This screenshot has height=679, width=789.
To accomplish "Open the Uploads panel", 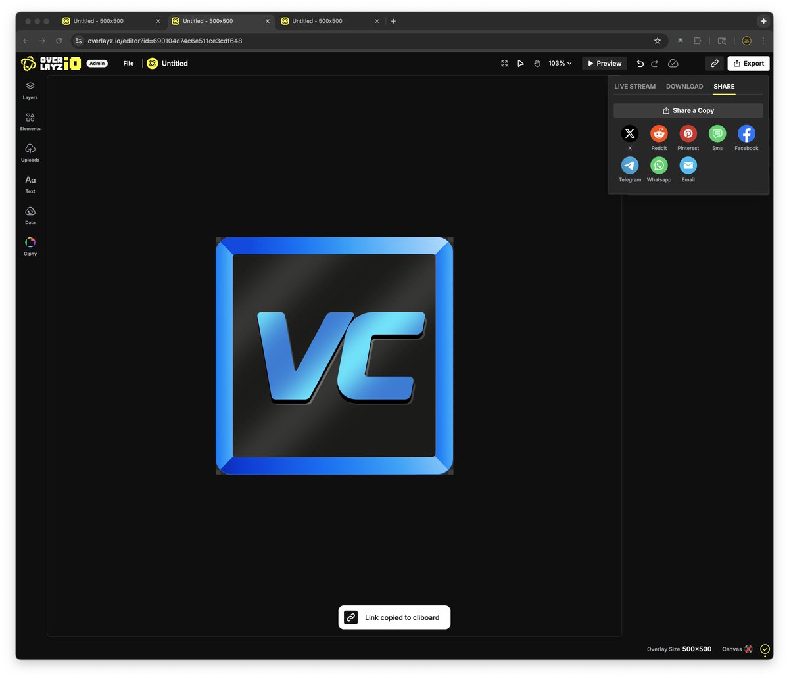I will tap(30, 153).
